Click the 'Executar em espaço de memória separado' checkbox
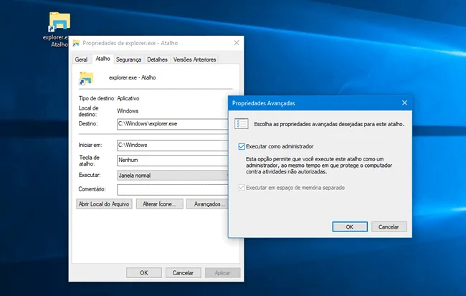Viewport: 466px width, 296px height. click(x=242, y=188)
